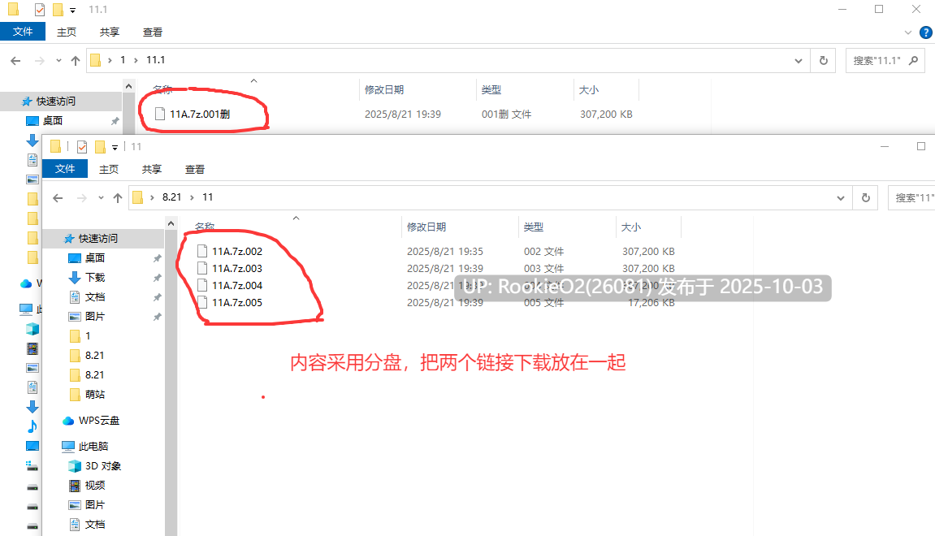Select 快速访问 in the 11 window sidebar
This screenshot has height=536, width=935.
(x=98, y=239)
